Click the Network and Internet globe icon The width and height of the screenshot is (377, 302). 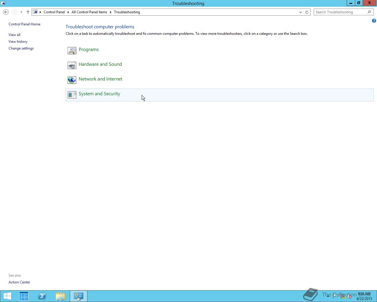click(72, 80)
